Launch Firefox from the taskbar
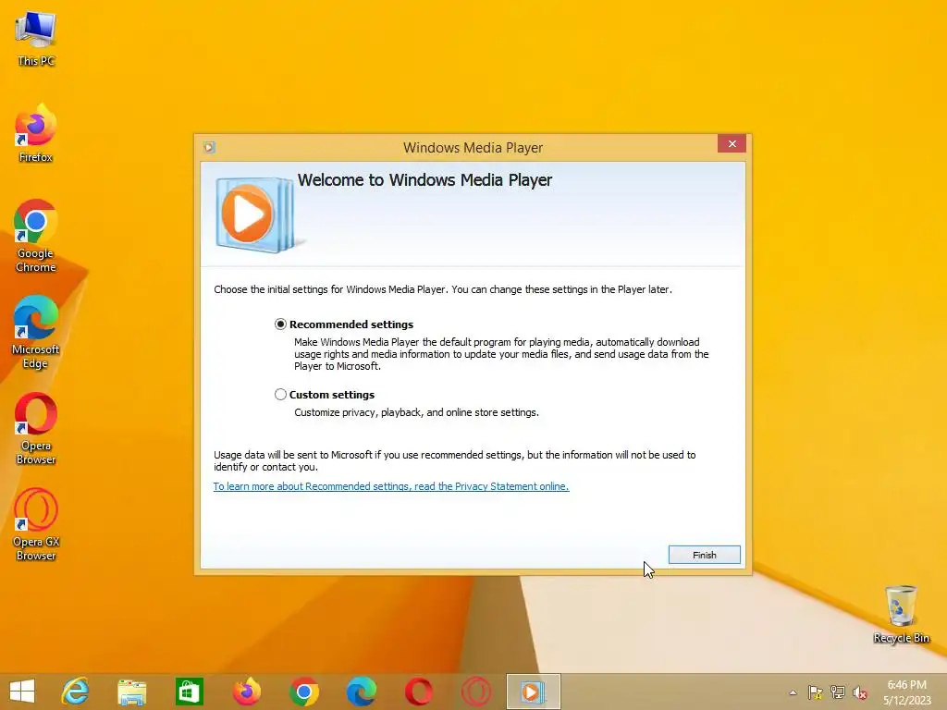This screenshot has width=947, height=710. [x=246, y=692]
